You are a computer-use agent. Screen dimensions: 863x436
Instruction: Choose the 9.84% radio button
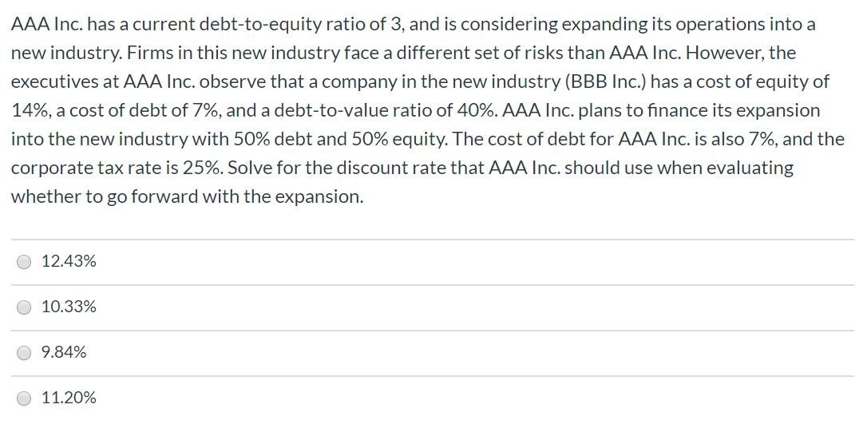[x=24, y=353]
